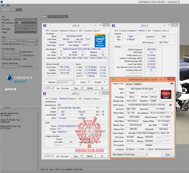Click the grip handle under the Pictures tab

41,19
